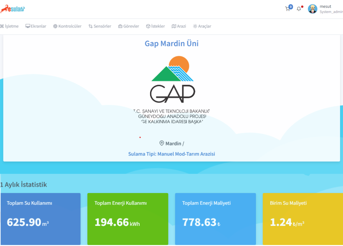Click the yellow Birim Su Maliyeti card
The image size is (343, 246).
(302, 218)
